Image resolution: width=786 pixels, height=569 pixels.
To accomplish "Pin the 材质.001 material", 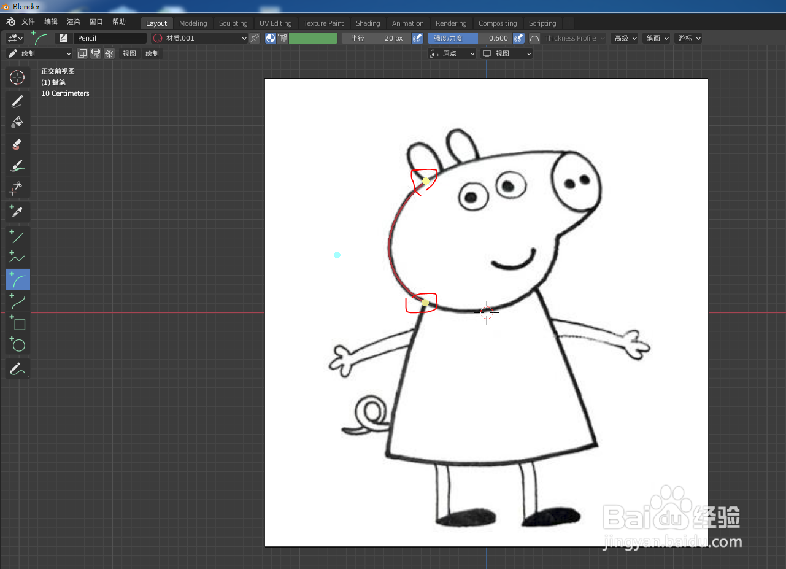I will pyautogui.click(x=255, y=37).
